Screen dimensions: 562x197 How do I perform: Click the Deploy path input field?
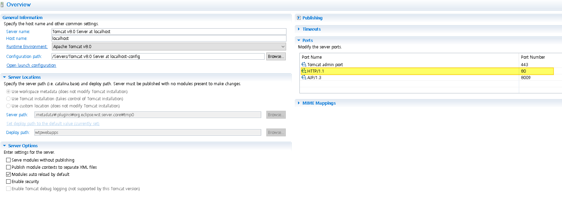pyautogui.click(x=148, y=132)
